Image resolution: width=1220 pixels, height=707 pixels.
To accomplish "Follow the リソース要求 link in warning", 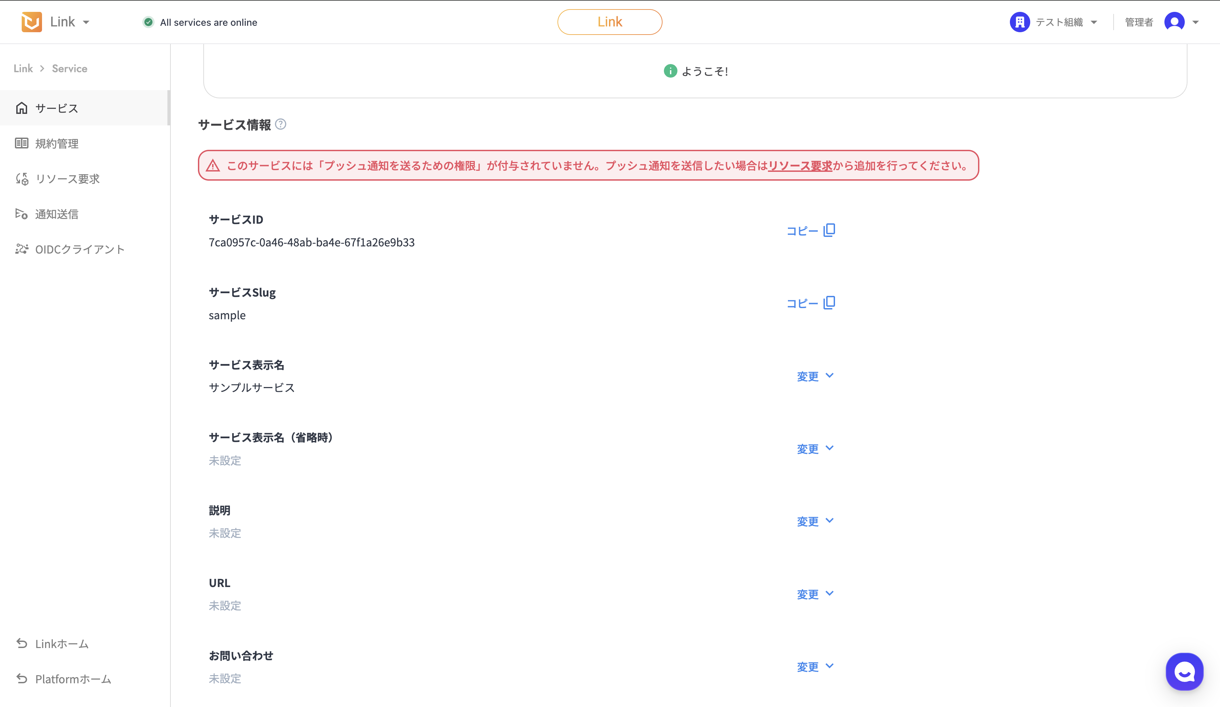I will point(800,166).
